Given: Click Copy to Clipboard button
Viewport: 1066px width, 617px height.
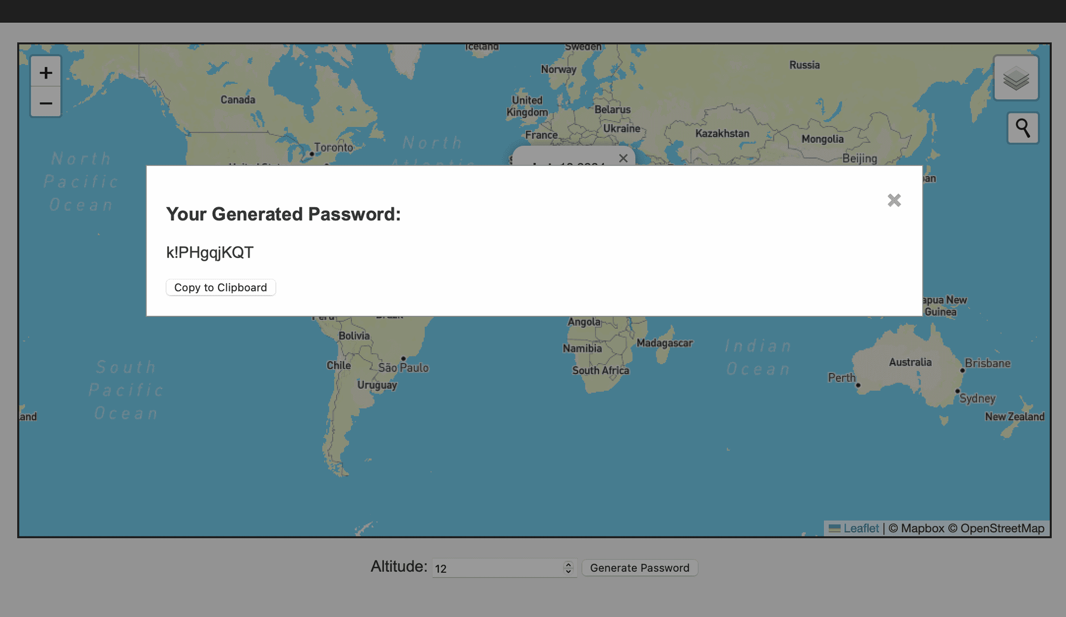Looking at the screenshot, I should click(221, 288).
